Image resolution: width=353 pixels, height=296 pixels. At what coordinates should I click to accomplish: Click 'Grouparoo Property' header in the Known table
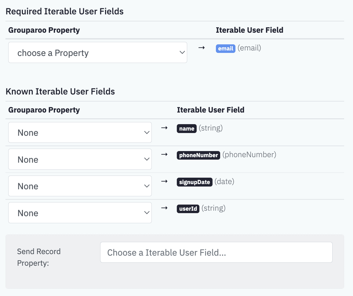coord(44,110)
